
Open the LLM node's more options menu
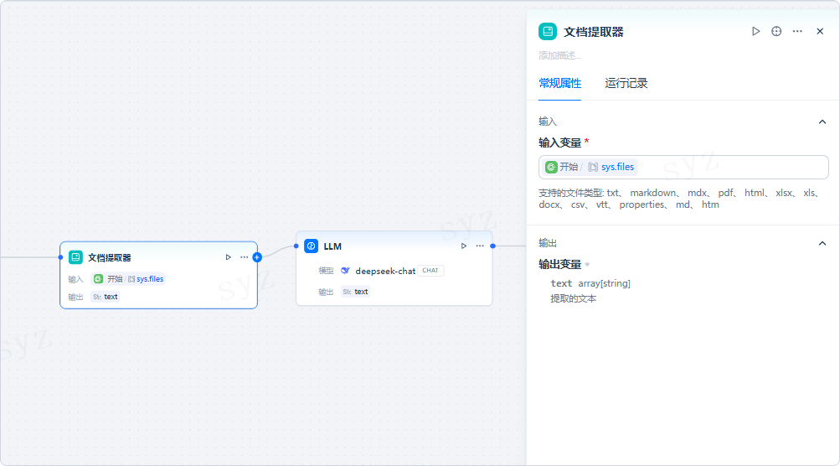click(480, 246)
